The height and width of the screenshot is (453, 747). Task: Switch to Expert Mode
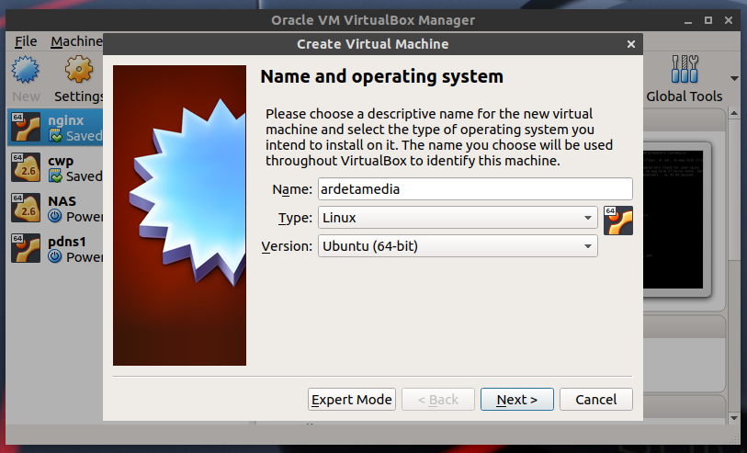(x=351, y=400)
